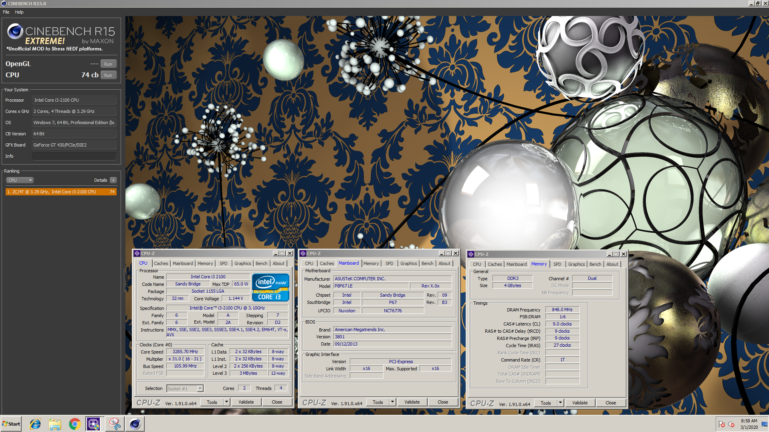The height and width of the screenshot is (432, 769).
Task: Click the Cinebench taskbar icon
Action: (x=135, y=424)
